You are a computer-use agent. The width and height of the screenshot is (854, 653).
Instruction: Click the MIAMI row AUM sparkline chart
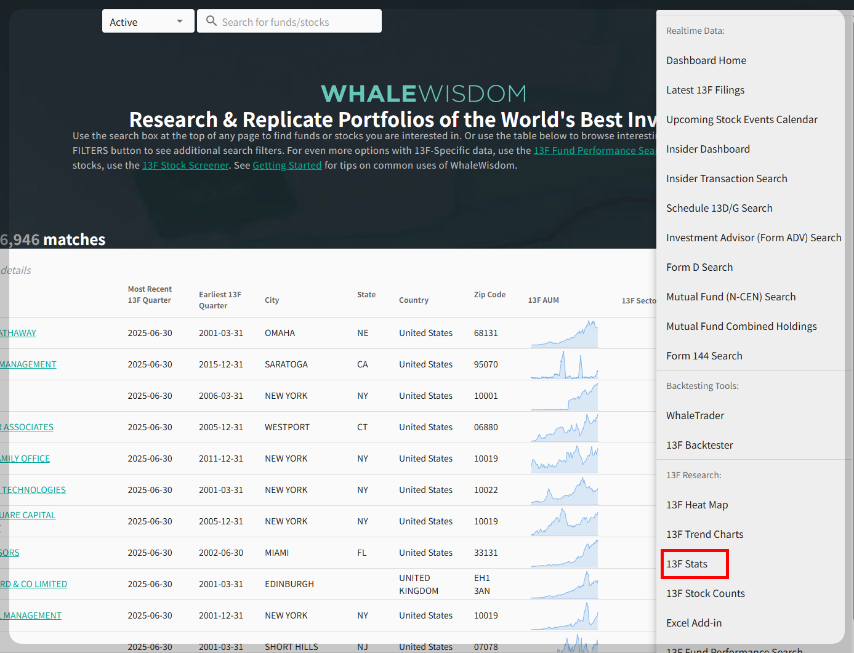point(564,553)
